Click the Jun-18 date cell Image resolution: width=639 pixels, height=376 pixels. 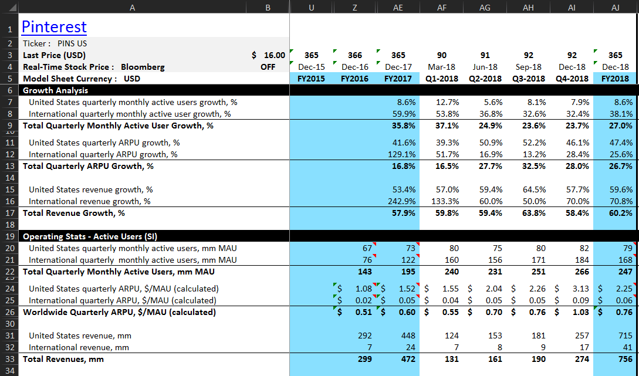click(485, 67)
